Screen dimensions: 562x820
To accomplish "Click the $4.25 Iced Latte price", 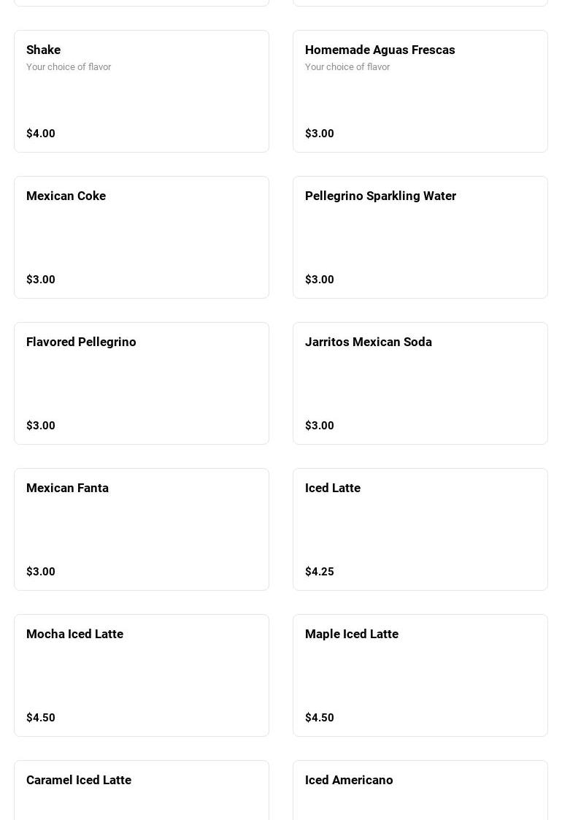I will [x=320, y=572].
